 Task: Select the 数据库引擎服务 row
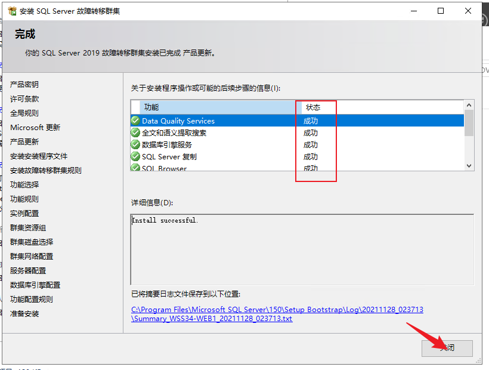click(297, 144)
